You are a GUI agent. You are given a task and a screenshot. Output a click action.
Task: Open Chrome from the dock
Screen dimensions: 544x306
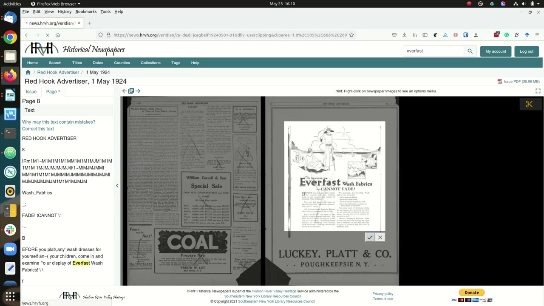(10, 37)
